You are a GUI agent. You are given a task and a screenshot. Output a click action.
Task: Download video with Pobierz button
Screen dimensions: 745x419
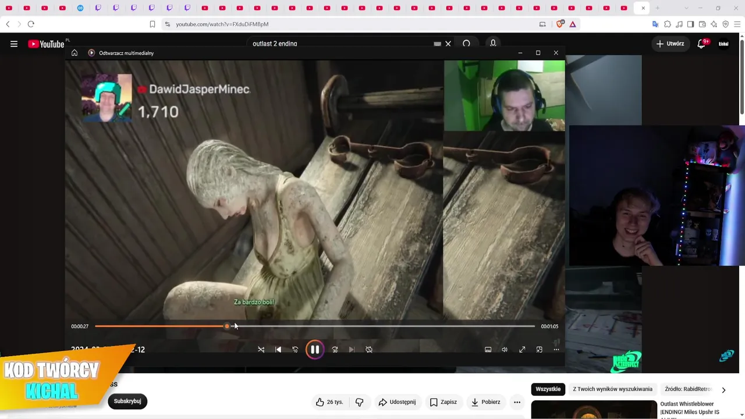pyautogui.click(x=485, y=402)
